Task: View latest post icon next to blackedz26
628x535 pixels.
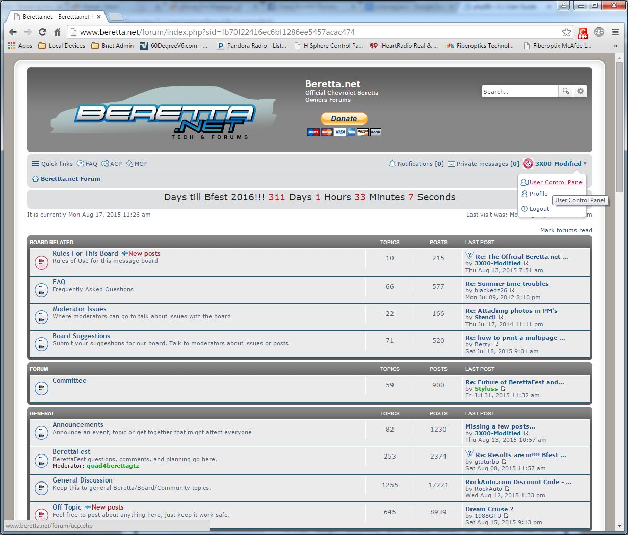Action: pos(512,290)
